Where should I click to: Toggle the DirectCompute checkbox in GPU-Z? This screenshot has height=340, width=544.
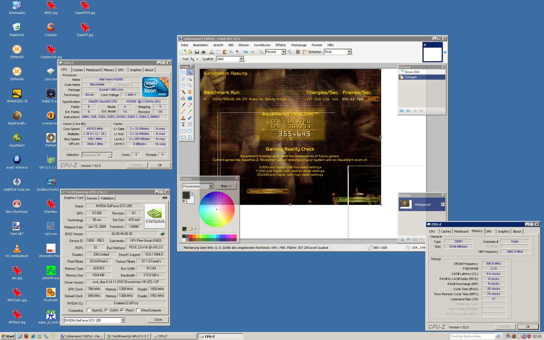[138, 310]
